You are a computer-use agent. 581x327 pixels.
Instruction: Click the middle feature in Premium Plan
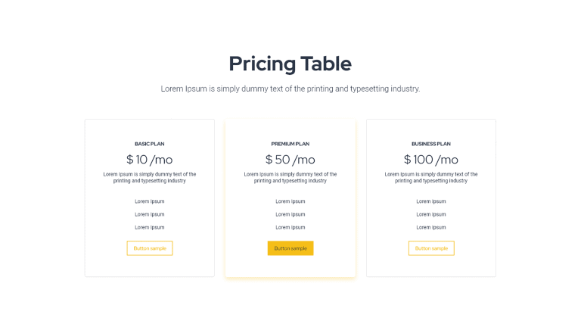(x=290, y=214)
